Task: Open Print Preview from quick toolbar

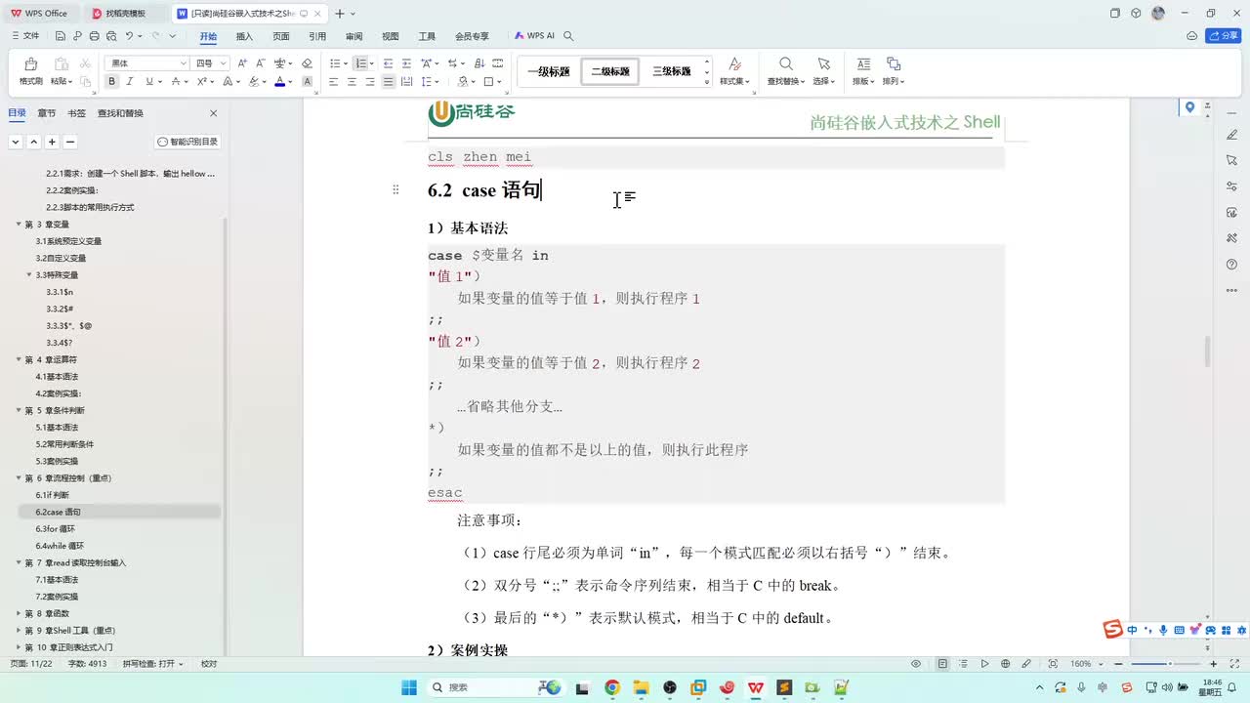Action: pos(110,36)
